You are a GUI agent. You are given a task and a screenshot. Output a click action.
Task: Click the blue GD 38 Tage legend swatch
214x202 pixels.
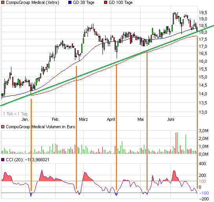(x=70, y=2)
